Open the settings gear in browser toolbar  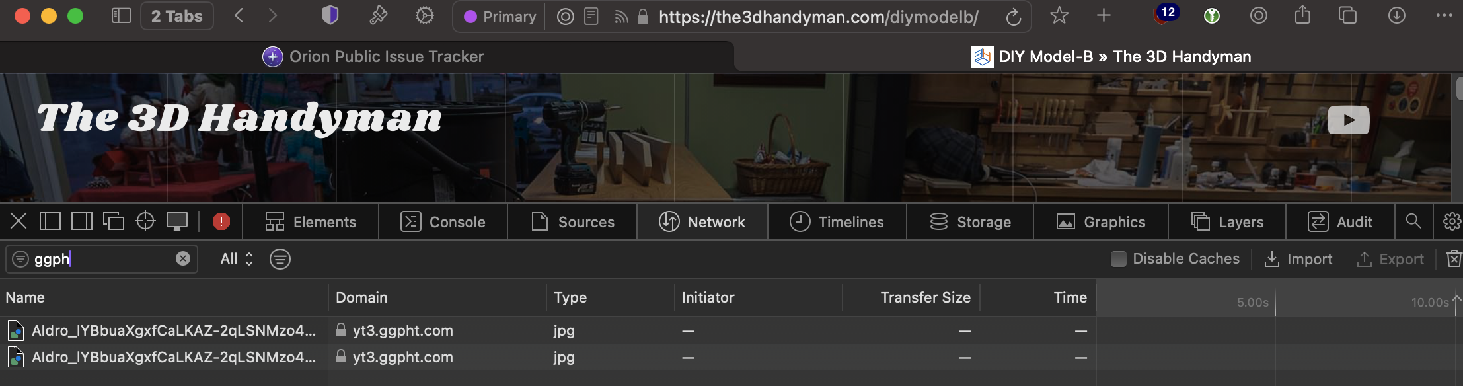tap(424, 16)
